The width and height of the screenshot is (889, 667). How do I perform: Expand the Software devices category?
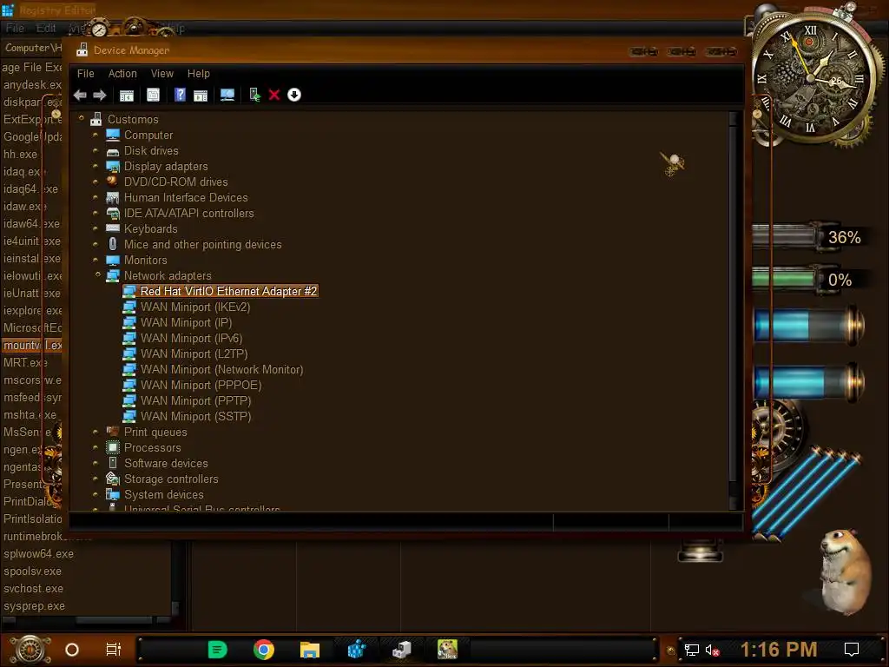pyautogui.click(x=95, y=463)
